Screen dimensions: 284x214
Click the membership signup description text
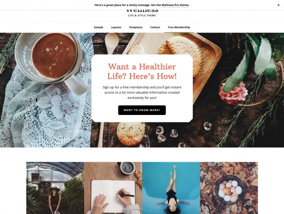tap(142, 93)
